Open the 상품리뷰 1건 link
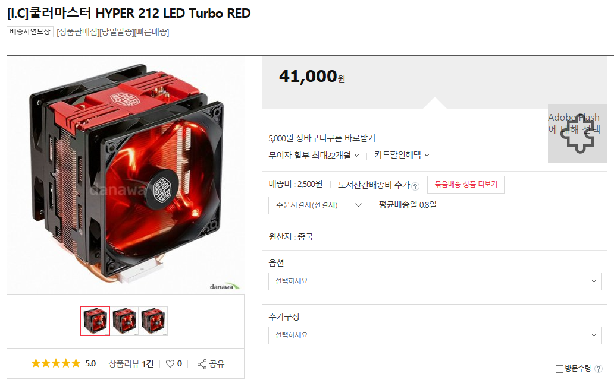This screenshot has height=380, width=614. (x=131, y=364)
